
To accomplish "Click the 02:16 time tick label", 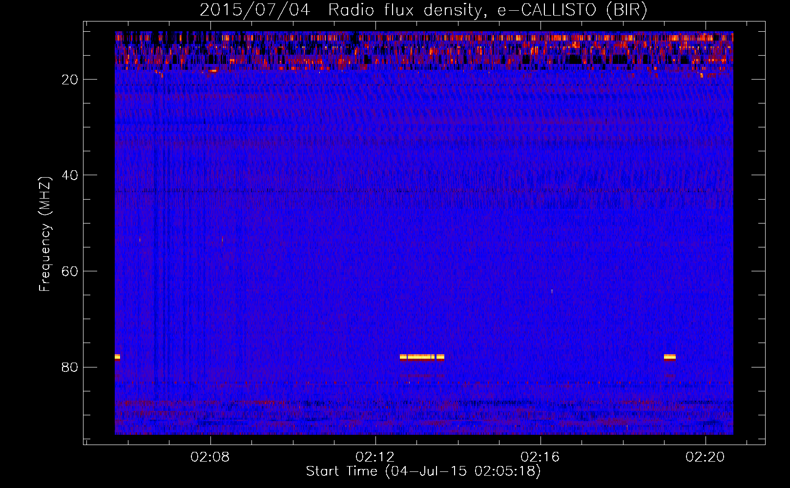I will click(x=541, y=457).
